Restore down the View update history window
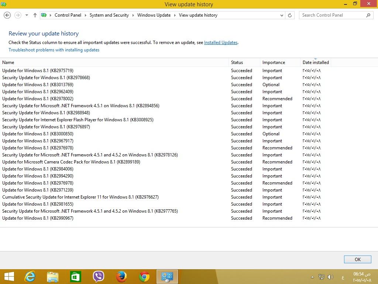378x284 pixels. tap(355, 4)
